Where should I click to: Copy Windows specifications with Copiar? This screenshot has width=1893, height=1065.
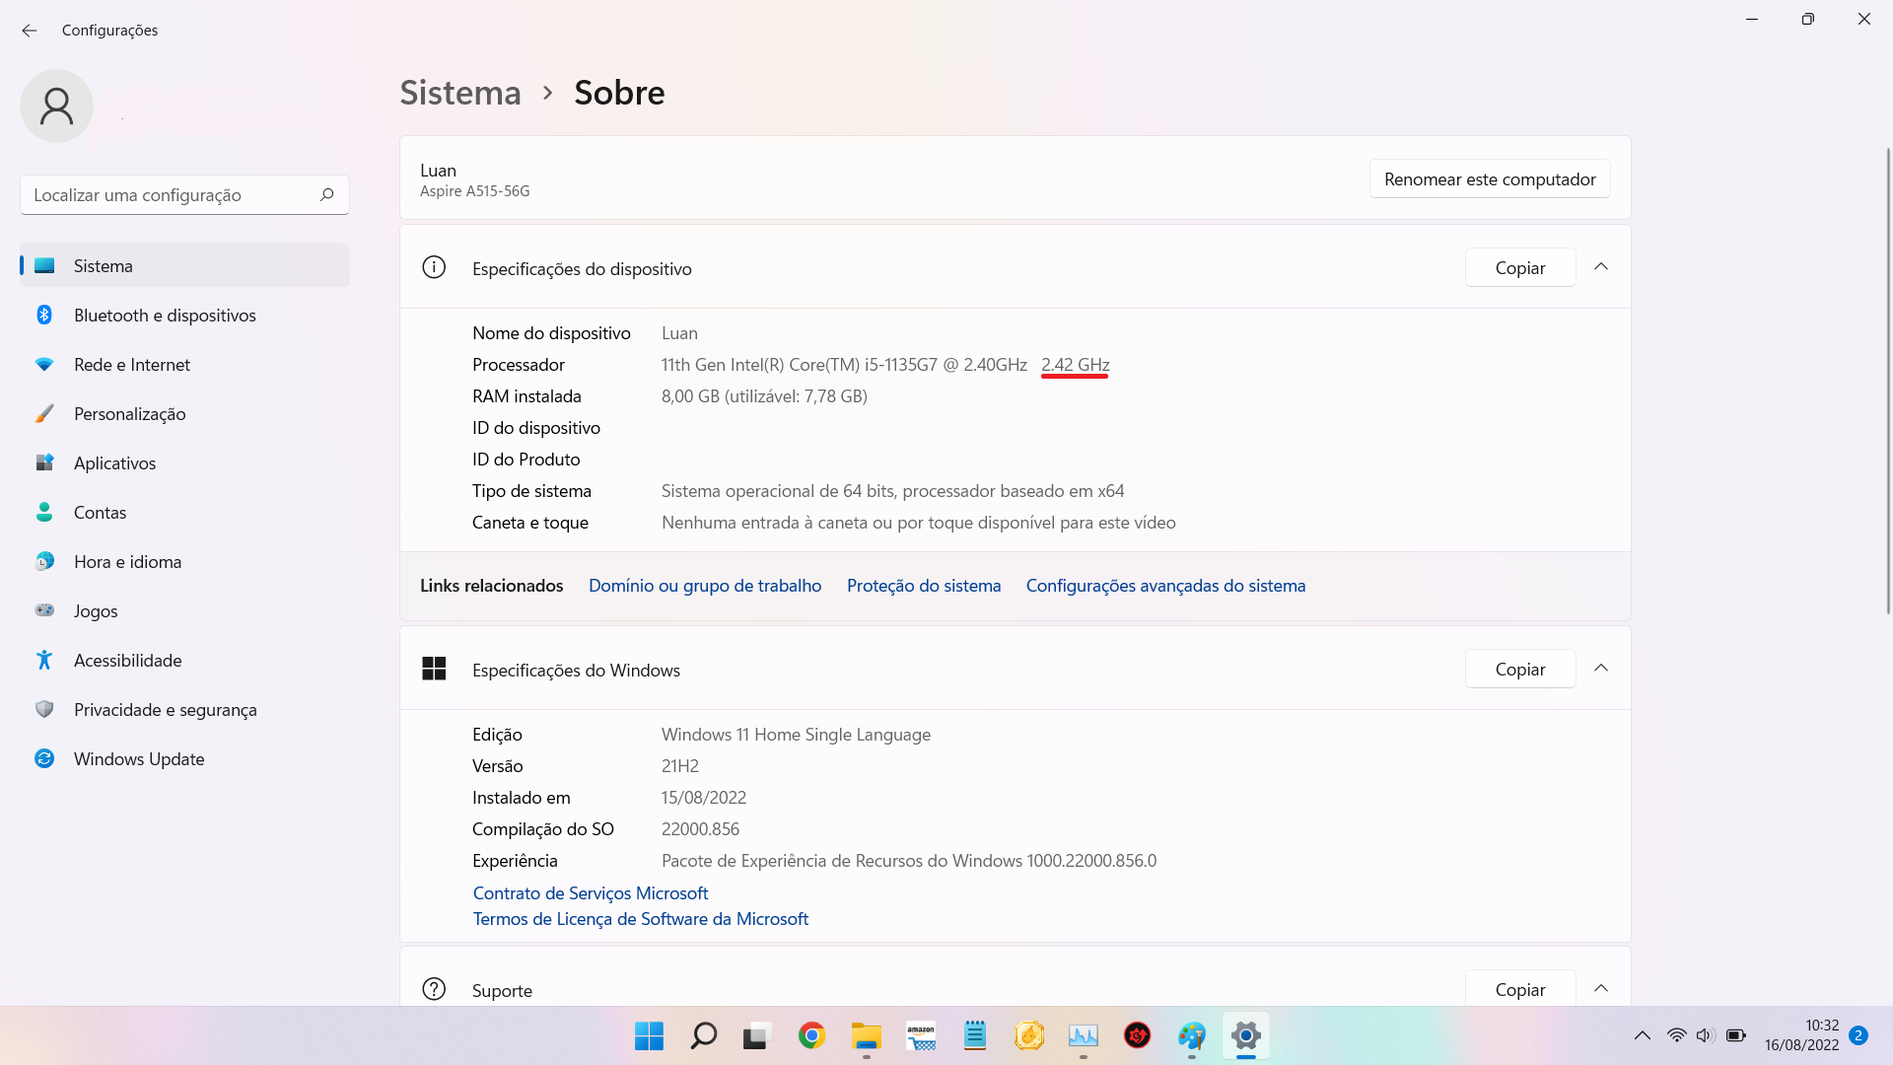(x=1520, y=669)
